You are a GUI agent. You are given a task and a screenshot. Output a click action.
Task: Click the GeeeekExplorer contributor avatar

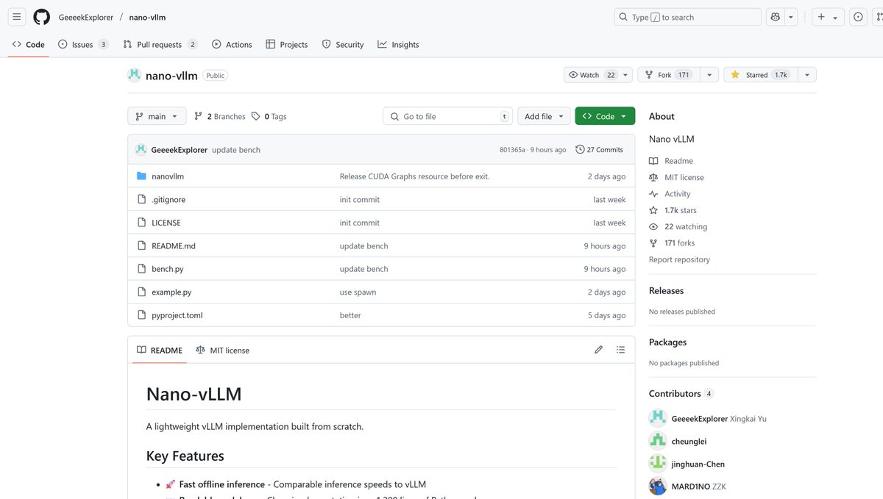(658, 418)
